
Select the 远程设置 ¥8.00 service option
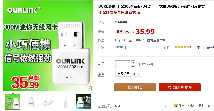coord(128,74)
